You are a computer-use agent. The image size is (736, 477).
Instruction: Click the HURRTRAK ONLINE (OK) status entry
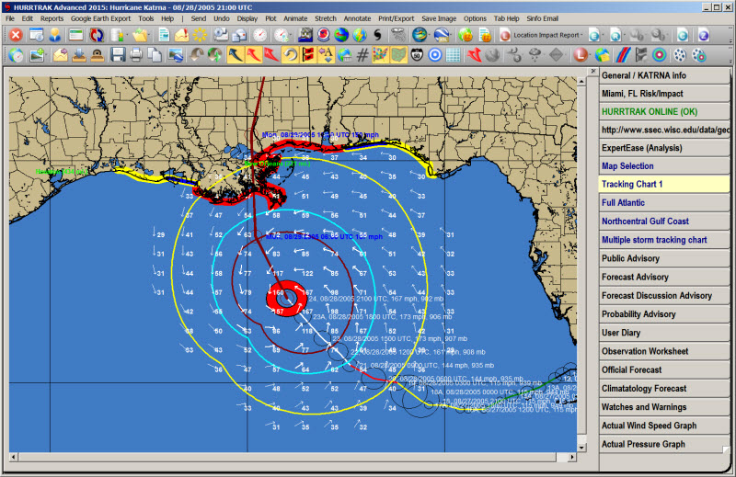(x=651, y=111)
